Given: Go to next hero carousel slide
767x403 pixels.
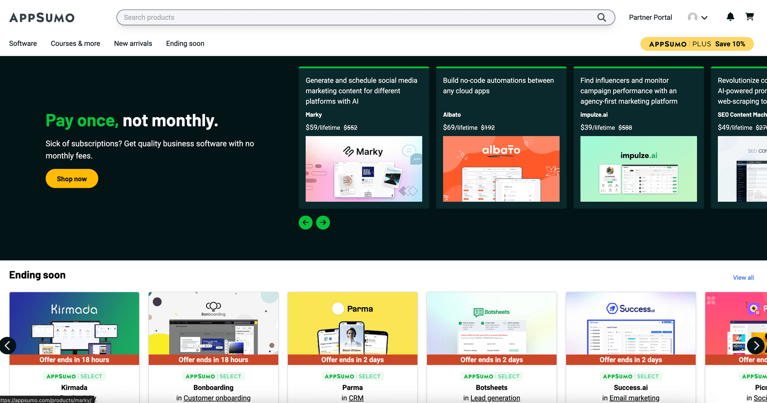Looking at the screenshot, I should tap(323, 222).
